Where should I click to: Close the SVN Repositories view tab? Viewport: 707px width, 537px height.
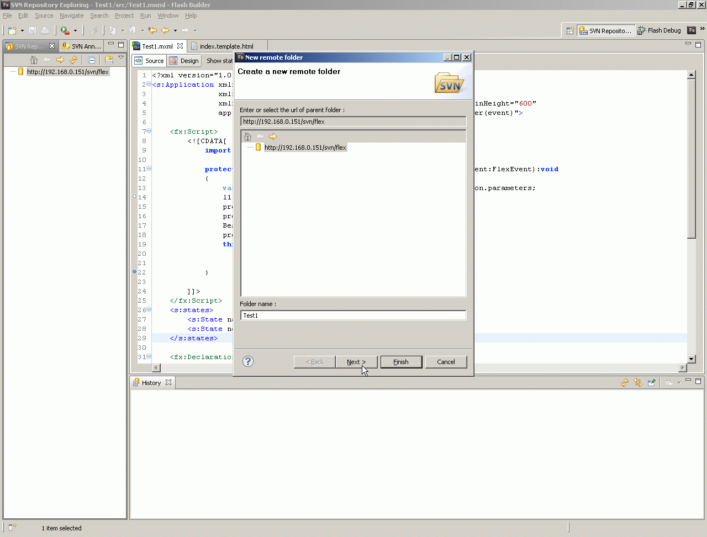pyautogui.click(x=52, y=46)
